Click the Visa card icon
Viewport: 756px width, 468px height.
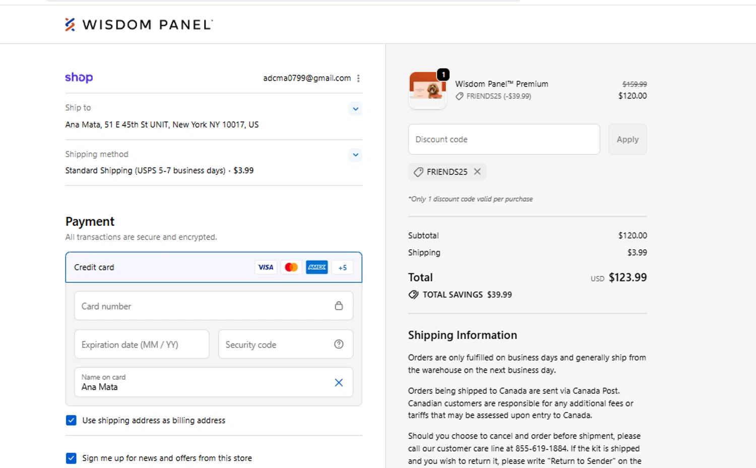266,267
